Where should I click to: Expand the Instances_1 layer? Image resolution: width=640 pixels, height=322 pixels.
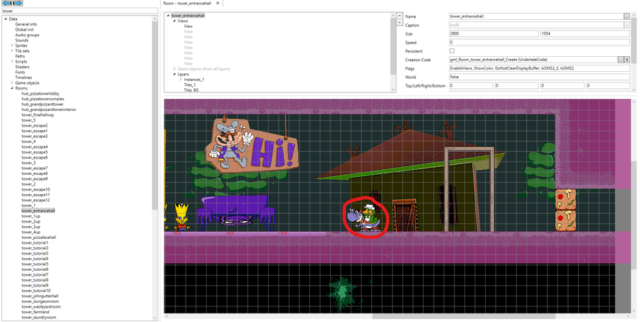[x=181, y=80]
